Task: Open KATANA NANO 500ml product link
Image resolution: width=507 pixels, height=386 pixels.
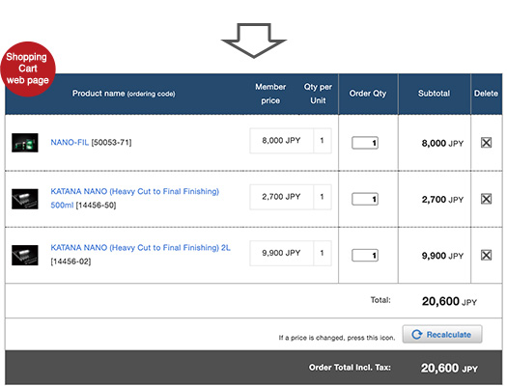Action: [x=134, y=198]
